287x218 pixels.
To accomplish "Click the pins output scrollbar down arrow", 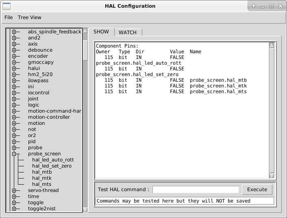I will tap(272, 176).
